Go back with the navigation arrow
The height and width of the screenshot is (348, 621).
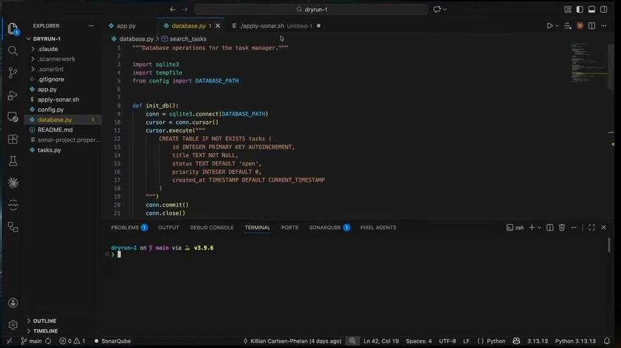coord(173,9)
